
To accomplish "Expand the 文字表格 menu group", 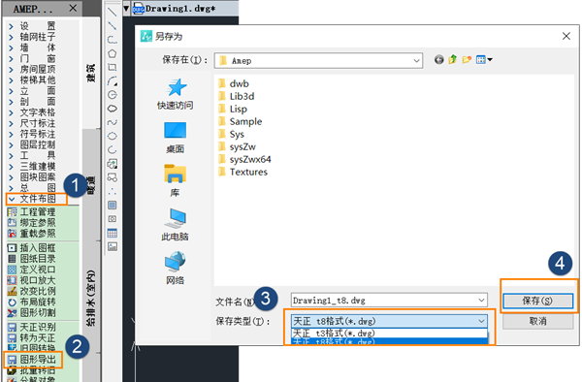I will click(x=32, y=112).
